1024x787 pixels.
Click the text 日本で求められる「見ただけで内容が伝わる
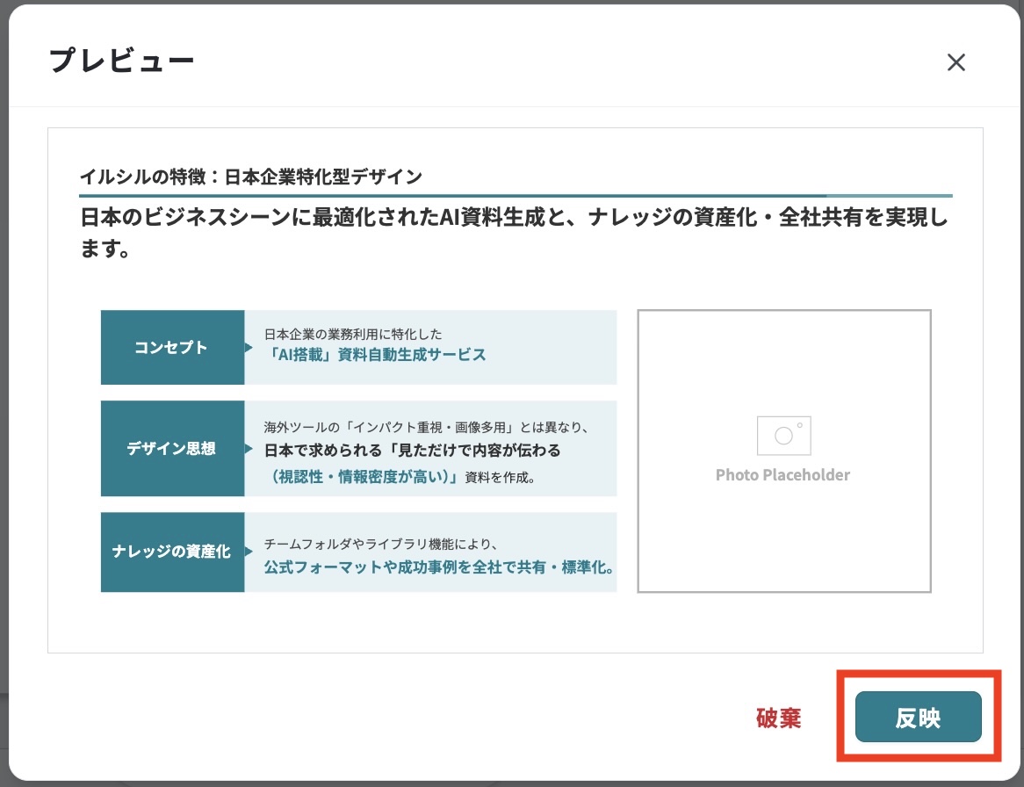412,451
